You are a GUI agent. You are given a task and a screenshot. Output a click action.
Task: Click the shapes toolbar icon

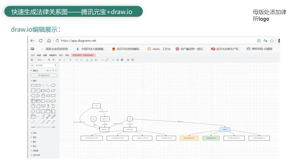point(117,60)
